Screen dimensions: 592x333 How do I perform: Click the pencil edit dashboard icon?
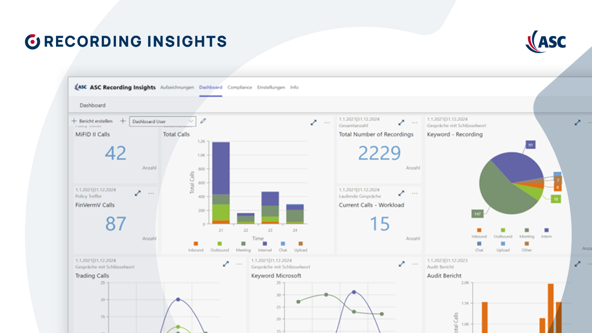coord(203,121)
